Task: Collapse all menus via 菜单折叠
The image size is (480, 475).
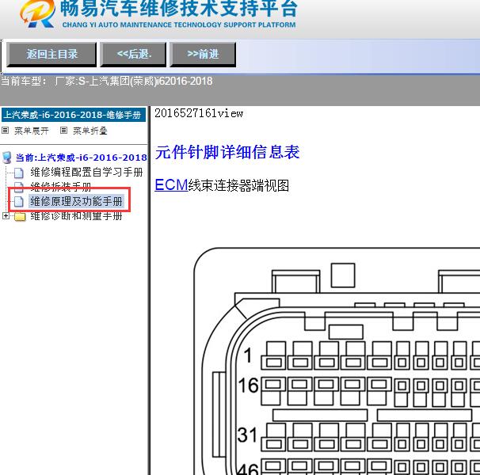Action: pyautogui.click(x=90, y=131)
